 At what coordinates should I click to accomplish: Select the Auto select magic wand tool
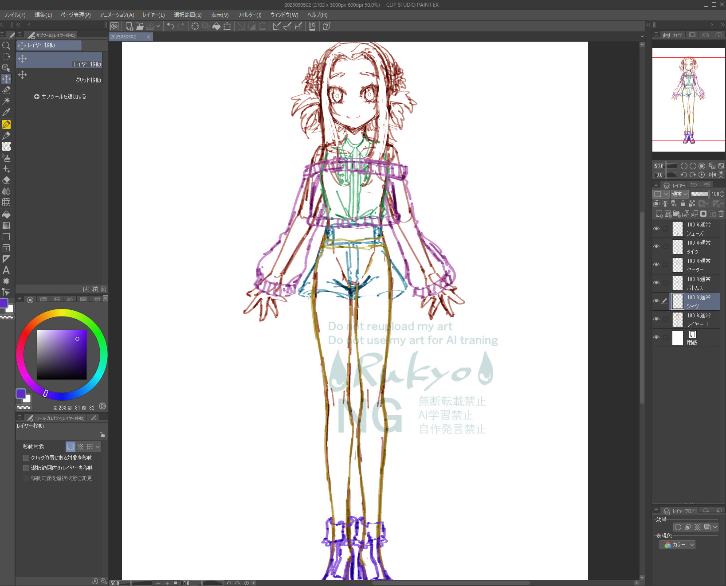pos(6,101)
